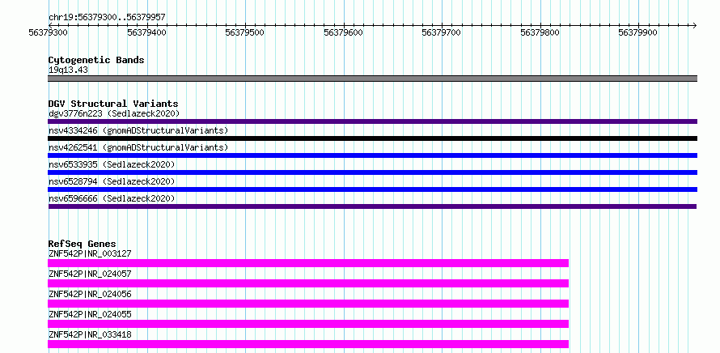Click the DGV Structural Variants track title
This screenshot has width=720, height=353.
tap(113, 104)
